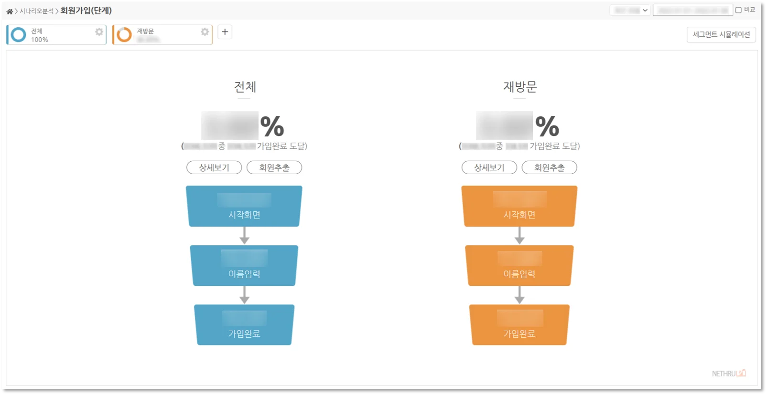Click the plus icon to add a new segment
The height and width of the screenshot is (395, 767).
225,31
